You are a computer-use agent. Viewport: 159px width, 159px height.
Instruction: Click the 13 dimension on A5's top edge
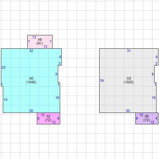click(34, 37)
